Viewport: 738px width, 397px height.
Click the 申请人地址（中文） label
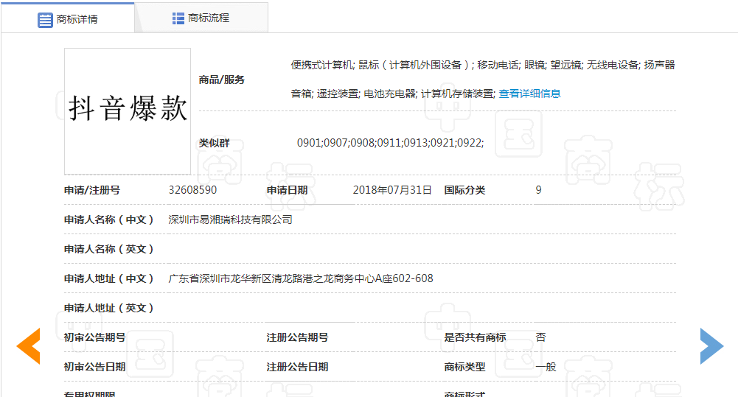pos(109,278)
